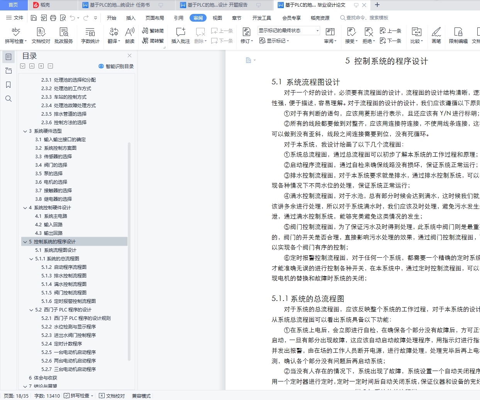Collapse the 4 系统控制硬件设计 tree node
The image size is (480, 400).
click(x=25, y=208)
